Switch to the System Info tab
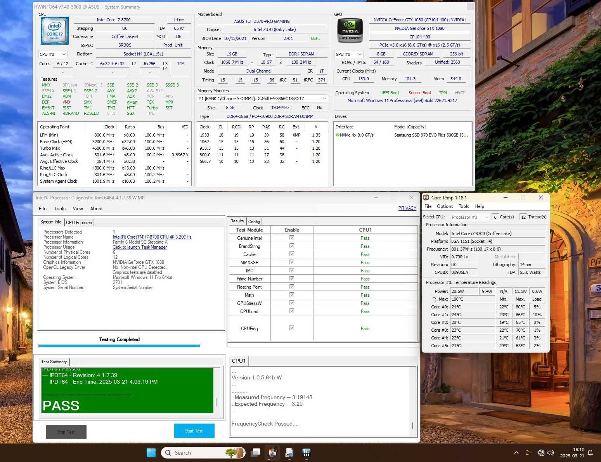 coord(51,222)
